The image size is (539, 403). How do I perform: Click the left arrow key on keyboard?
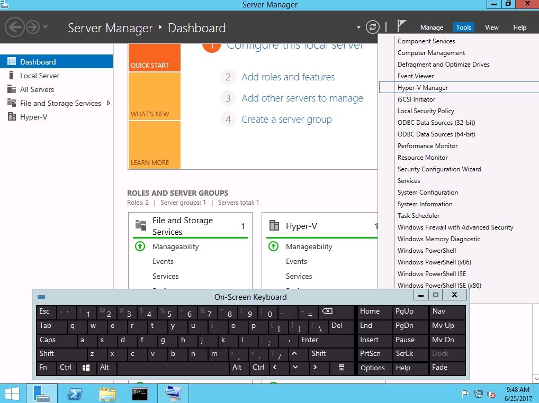pyautogui.click(x=279, y=368)
